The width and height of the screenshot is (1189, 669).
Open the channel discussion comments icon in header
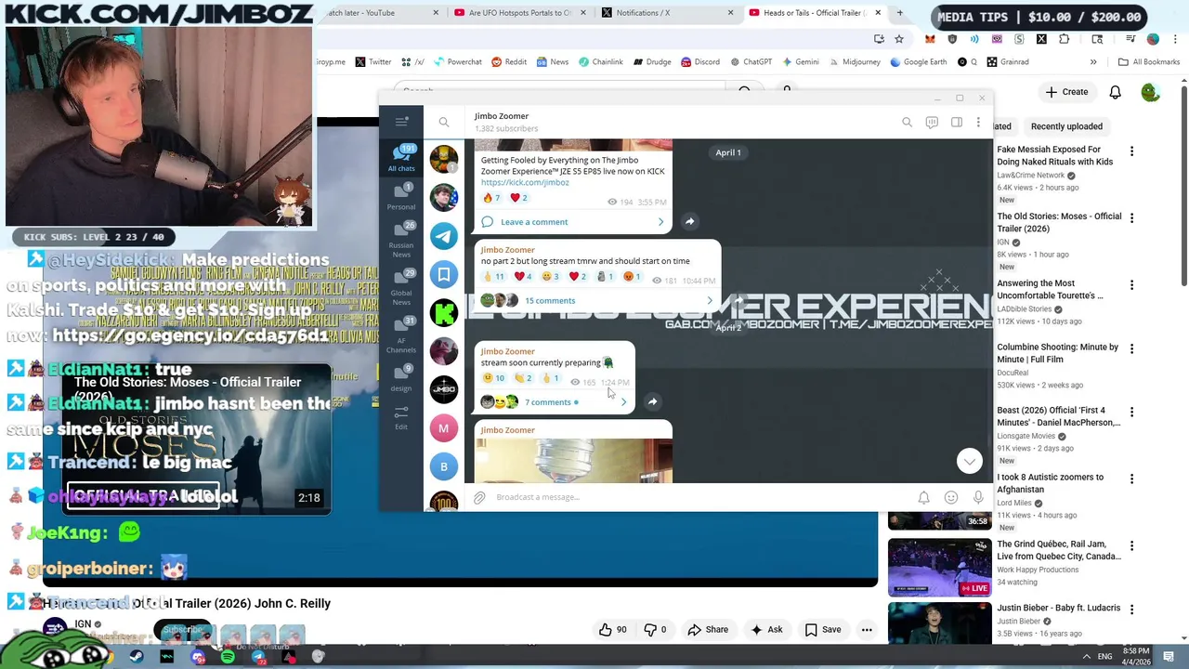pyautogui.click(x=932, y=122)
